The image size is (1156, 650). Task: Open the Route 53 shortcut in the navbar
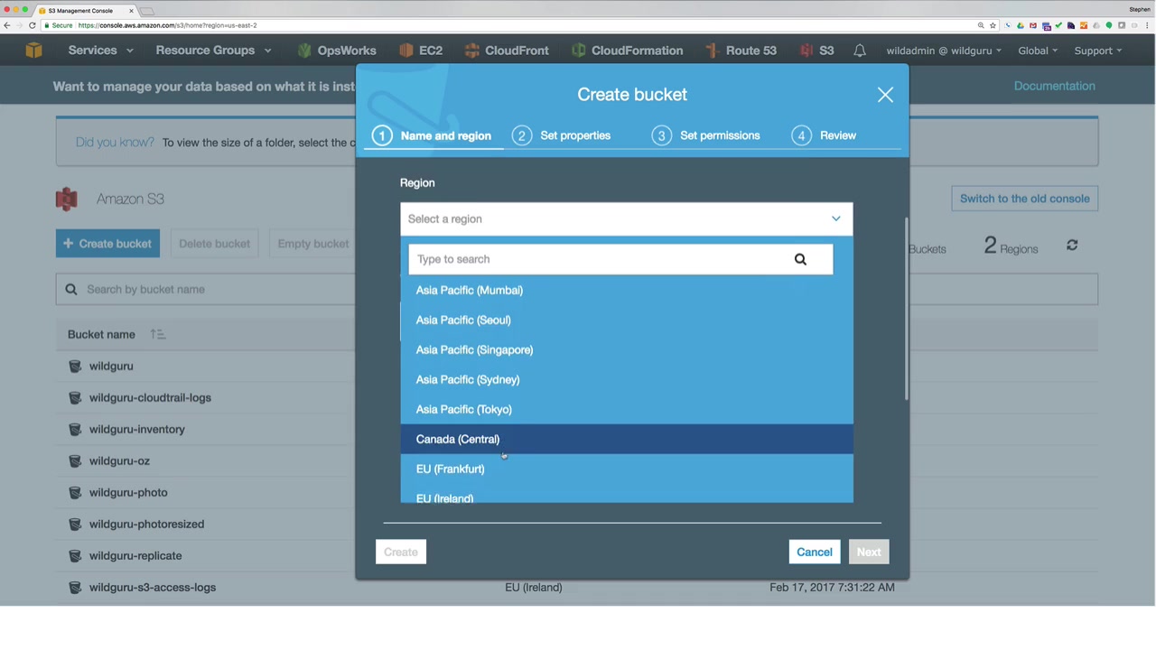click(x=741, y=51)
